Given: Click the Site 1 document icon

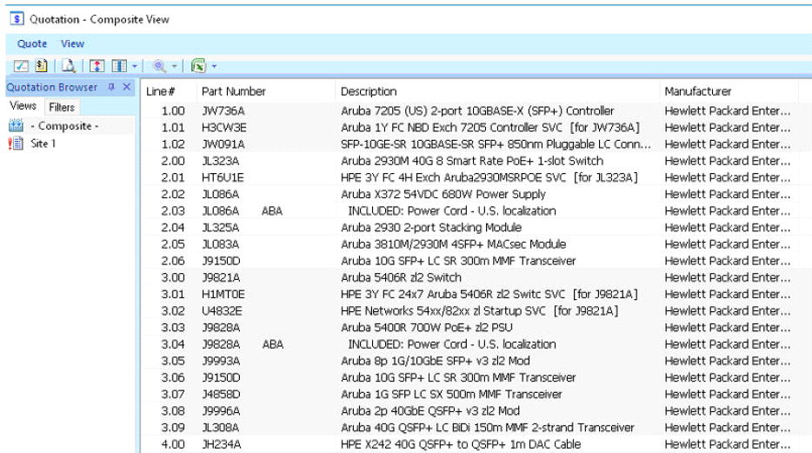Looking at the screenshot, I should click(x=16, y=143).
